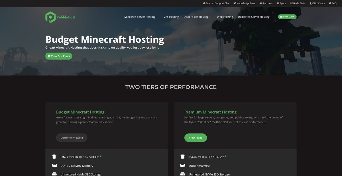Click Budget description starting 'Great for users'
The height and width of the screenshot is (176, 342).
(x=107, y=120)
